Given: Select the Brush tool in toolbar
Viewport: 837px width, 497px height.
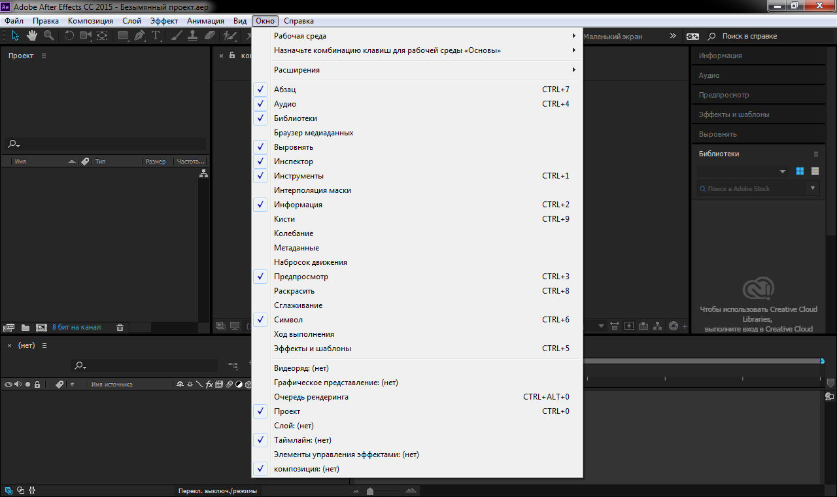Looking at the screenshot, I should click(177, 35).
